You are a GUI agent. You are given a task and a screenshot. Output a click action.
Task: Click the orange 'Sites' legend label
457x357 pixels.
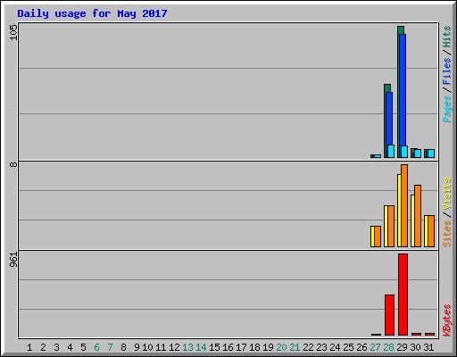[x=447, y=234]
